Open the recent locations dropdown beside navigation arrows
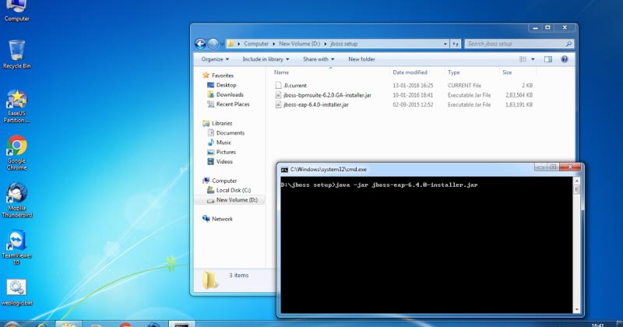The width and height of the screenshot is (623, 327). coord(222,44)
